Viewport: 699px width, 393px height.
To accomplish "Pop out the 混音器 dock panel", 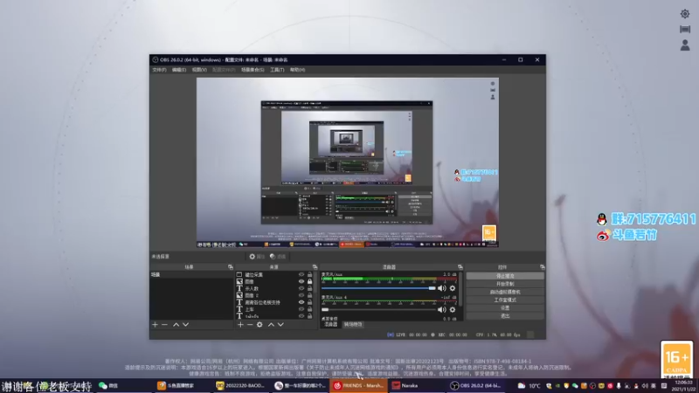I will (460, 267).
